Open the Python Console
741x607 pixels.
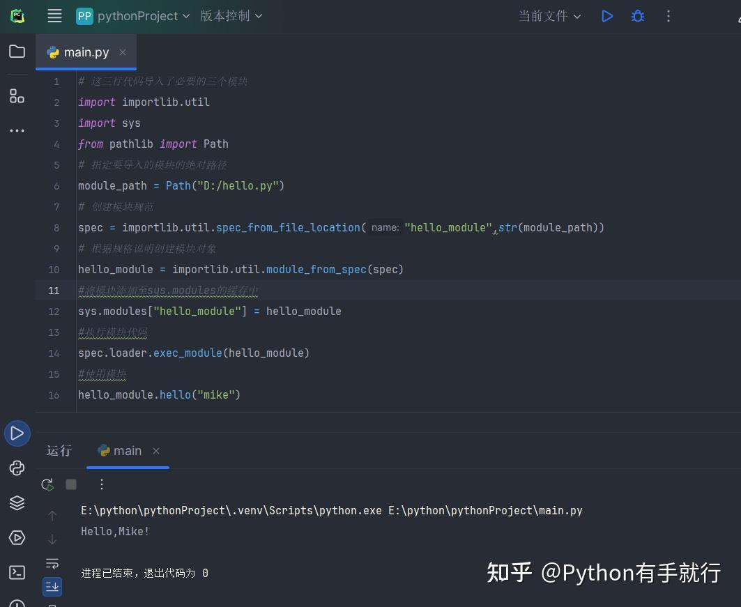tap(17, 468)
